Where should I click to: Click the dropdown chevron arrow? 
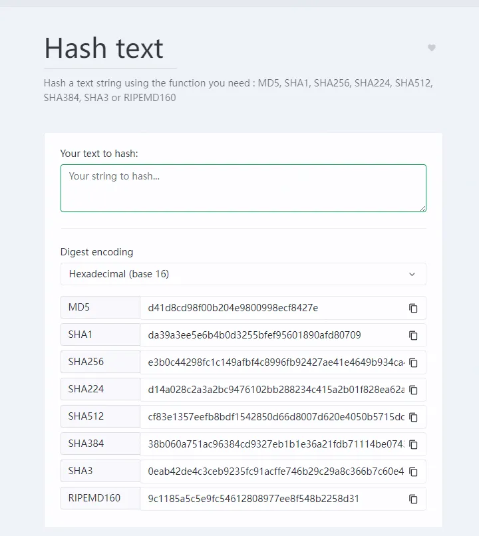click(412, 274)
